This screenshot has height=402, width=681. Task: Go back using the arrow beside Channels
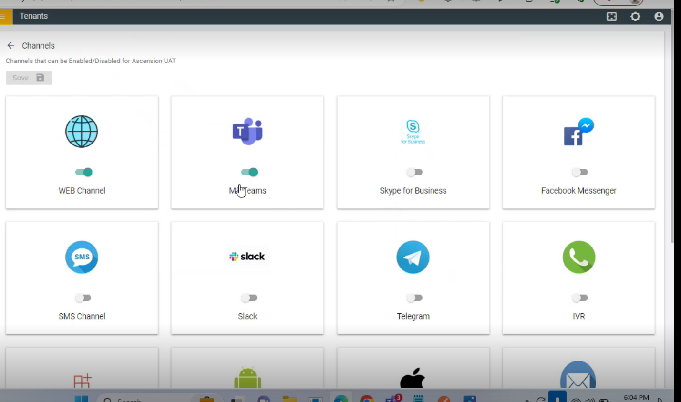[x=10, y=45]
